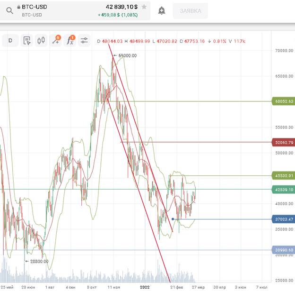
Task: Click the +459,08 $ (1,08%) change text
Action: pos(118,15)
